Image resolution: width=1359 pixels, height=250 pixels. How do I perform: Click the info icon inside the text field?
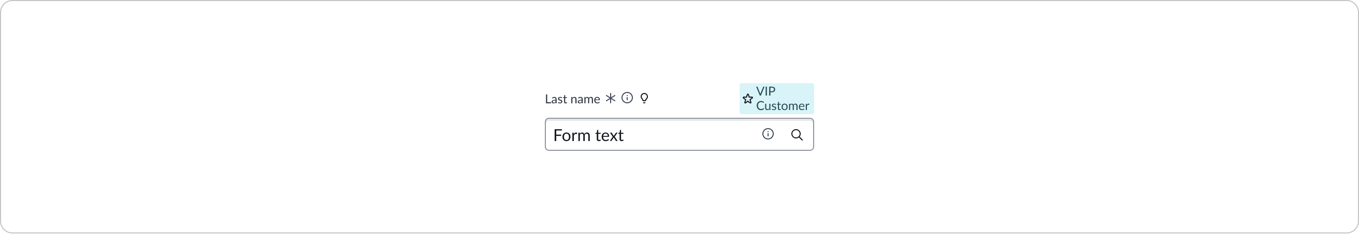pos(768,134)
